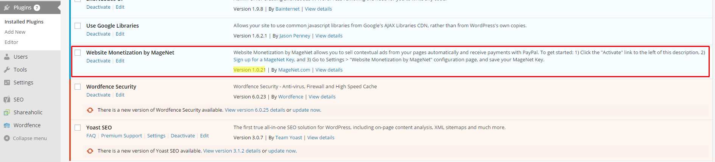Check the Yoast SEO plugin checkbox
This screenshot has height=162, width=715.
[x=78, y=128]
